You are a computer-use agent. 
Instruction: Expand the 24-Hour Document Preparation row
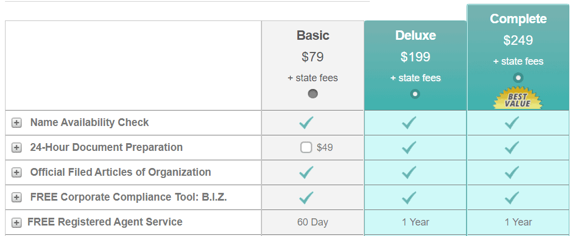pos(16,148)
